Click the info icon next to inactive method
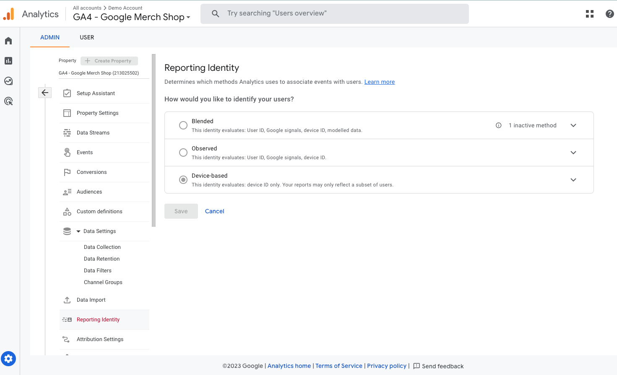 pos(498,125)
